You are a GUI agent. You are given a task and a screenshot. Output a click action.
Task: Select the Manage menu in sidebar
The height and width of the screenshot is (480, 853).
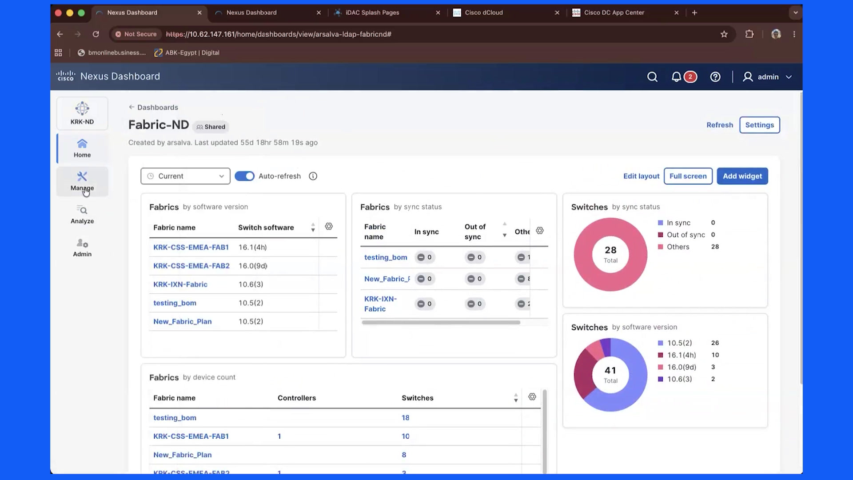[x=82, y=181]
